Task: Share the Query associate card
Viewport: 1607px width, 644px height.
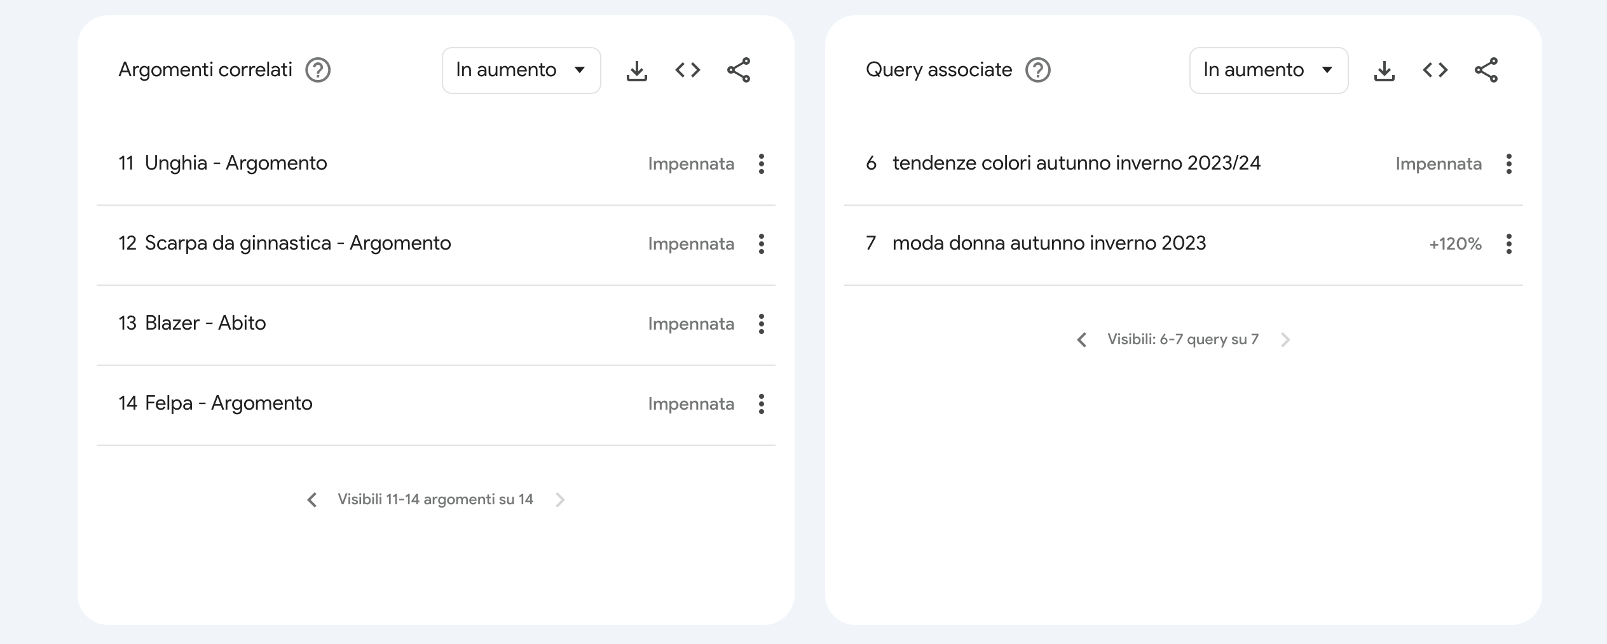Action: click(x=1486, y=70)
